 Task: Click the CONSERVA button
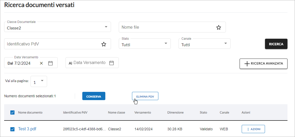click(x=94, y=96)
